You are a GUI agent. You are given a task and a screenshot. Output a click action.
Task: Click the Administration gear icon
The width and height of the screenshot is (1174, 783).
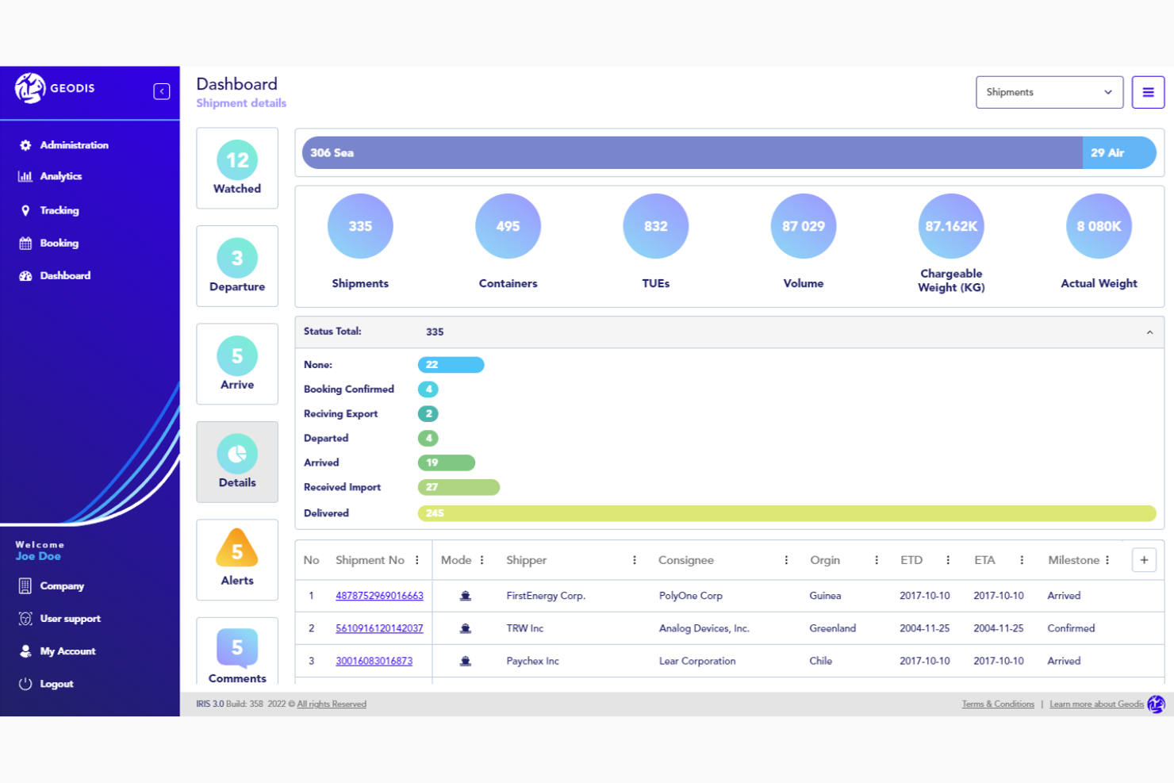[x=25, y=145]
